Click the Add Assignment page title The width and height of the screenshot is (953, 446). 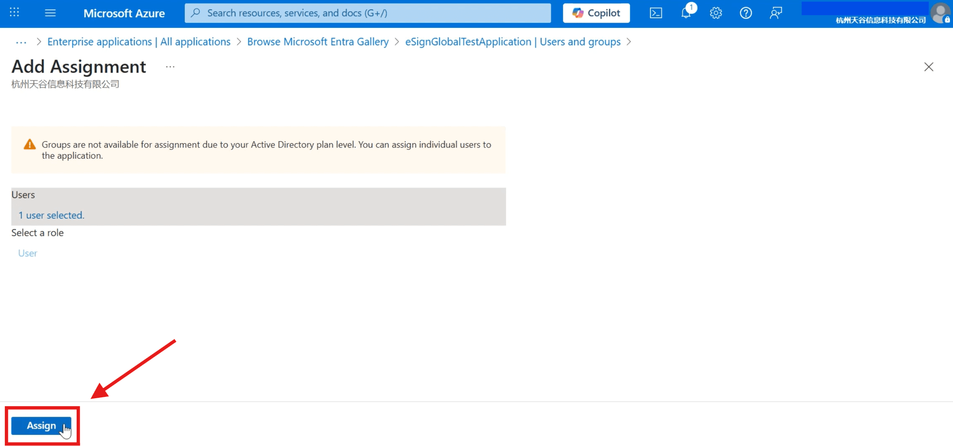click(x=79, y=66)
